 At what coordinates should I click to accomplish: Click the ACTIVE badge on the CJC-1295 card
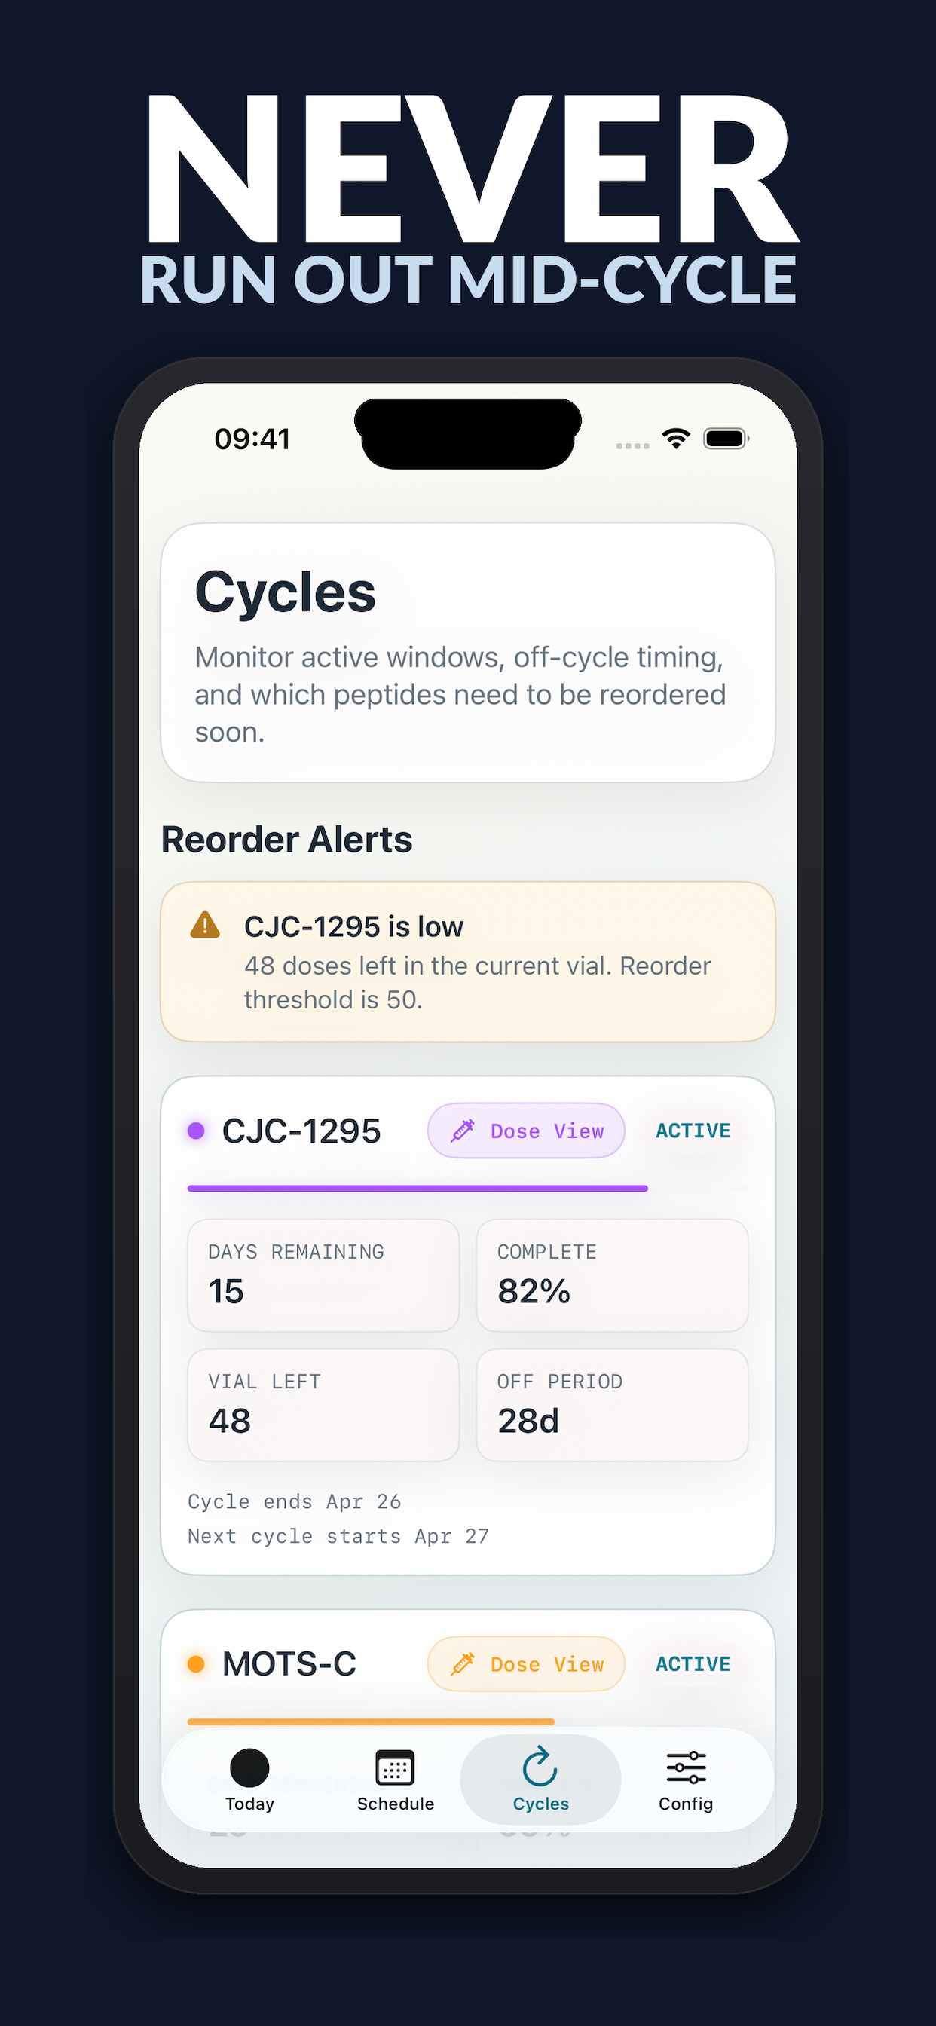pos(693,1130)
